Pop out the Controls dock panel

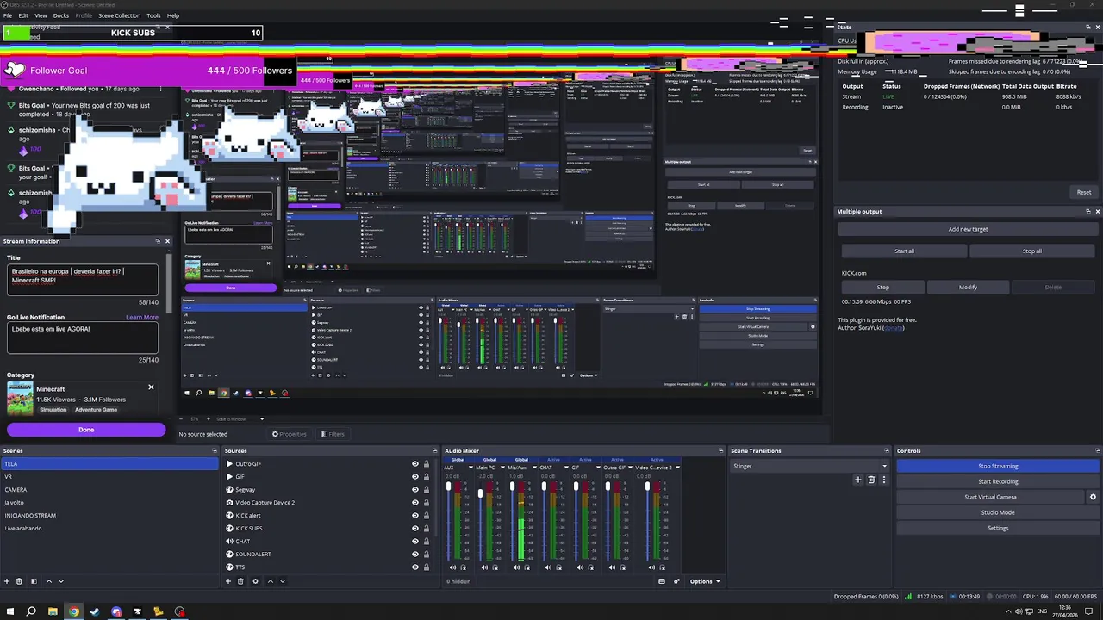(1097, 450)
